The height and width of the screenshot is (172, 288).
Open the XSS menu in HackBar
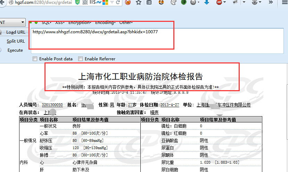[60, 23]
